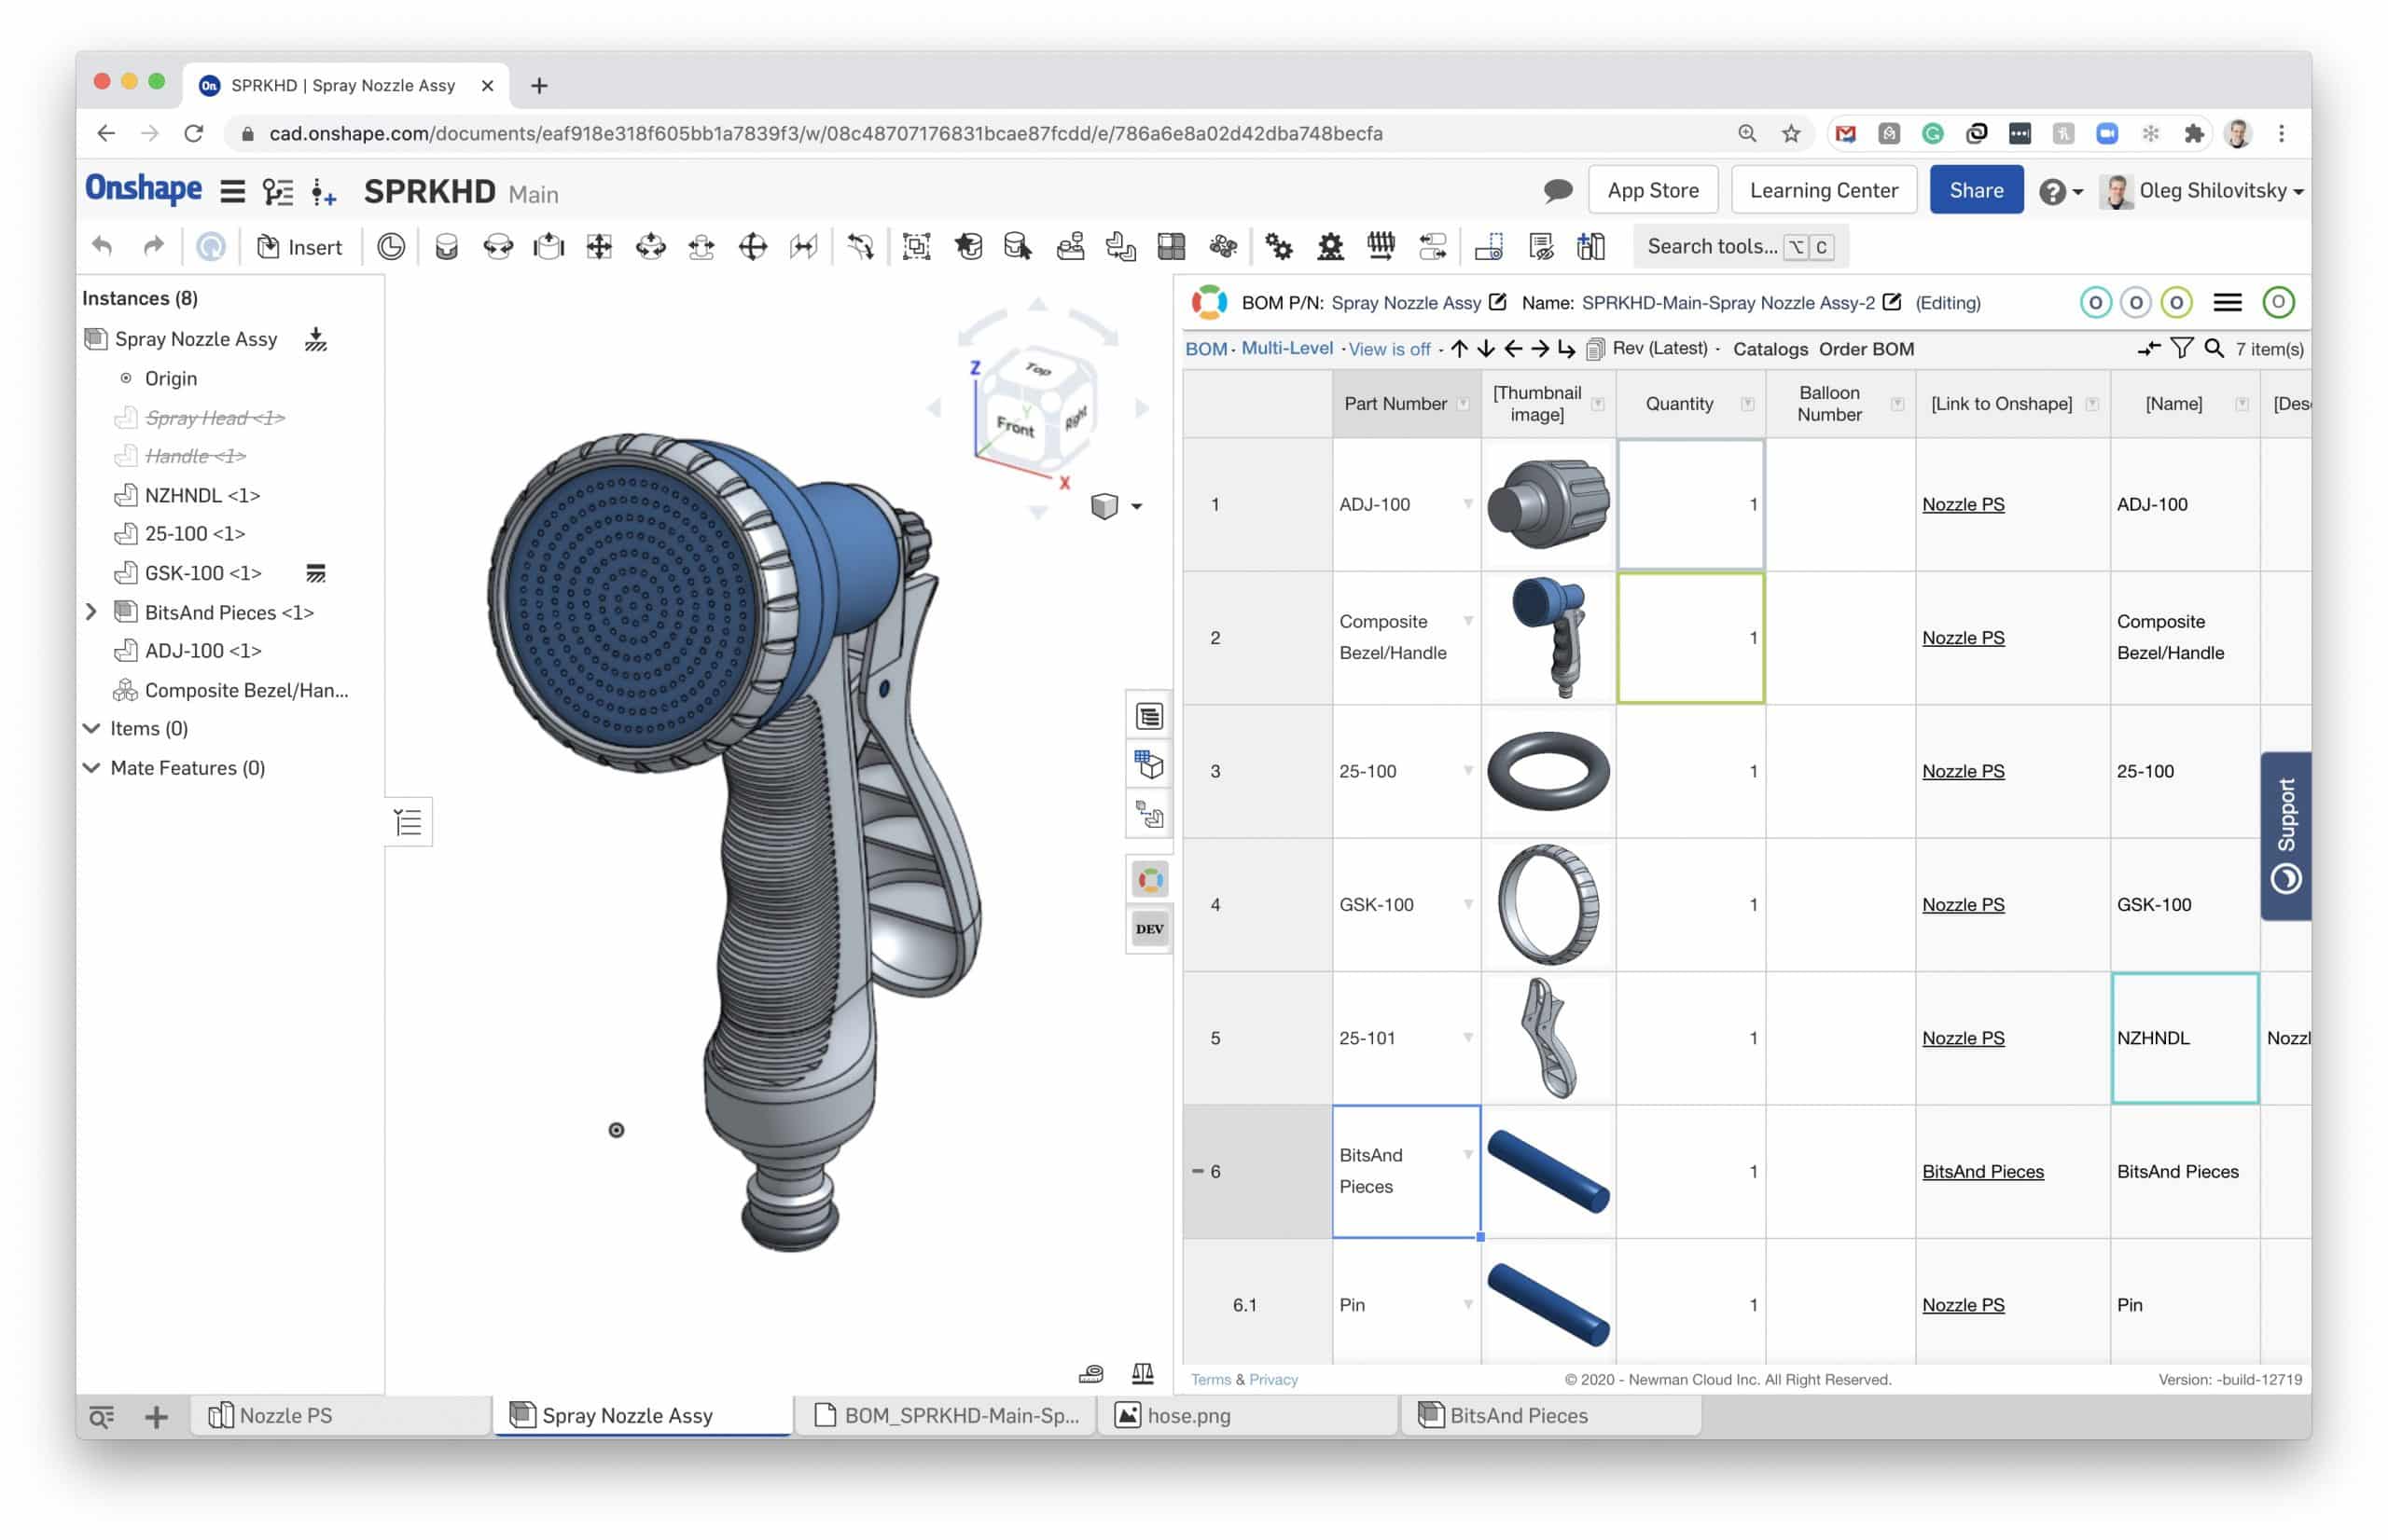Toggle the first teal circle indicator

[x=2095, y=302]
